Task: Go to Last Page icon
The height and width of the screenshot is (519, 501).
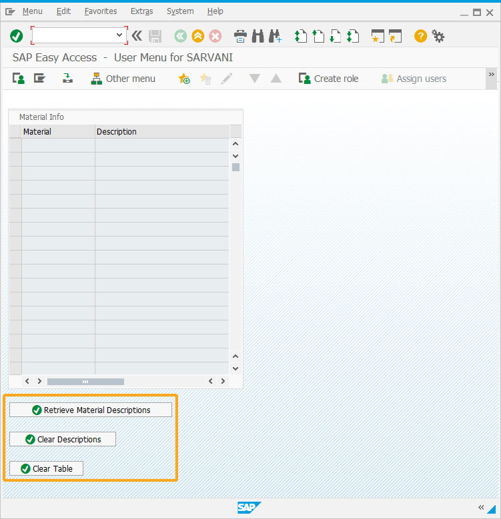Action: tap(353, 36)
